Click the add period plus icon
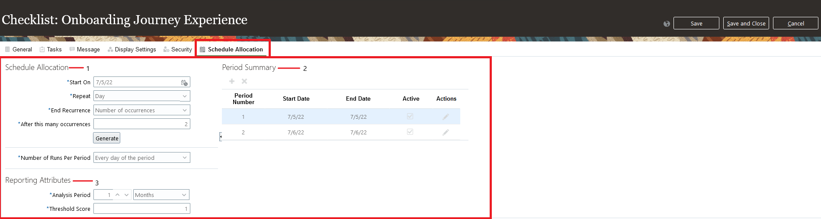 click(x=232, y=81)
